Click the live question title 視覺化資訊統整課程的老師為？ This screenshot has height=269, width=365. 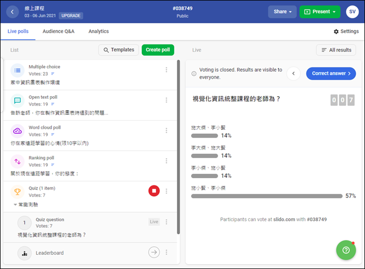[x=236, y=99]
